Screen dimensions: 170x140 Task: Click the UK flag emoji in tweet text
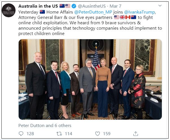click(122, 17)
